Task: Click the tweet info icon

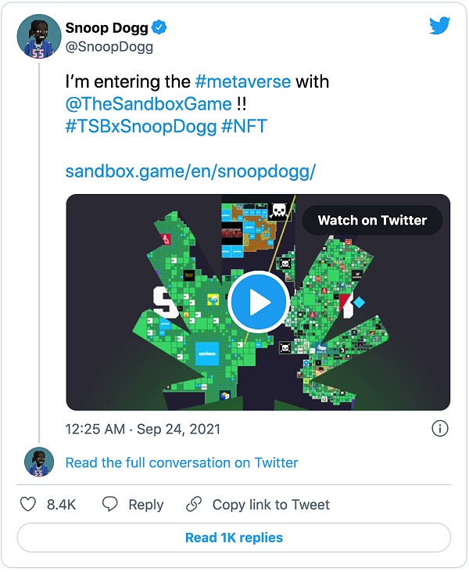Action: click(x=440, y=429)
